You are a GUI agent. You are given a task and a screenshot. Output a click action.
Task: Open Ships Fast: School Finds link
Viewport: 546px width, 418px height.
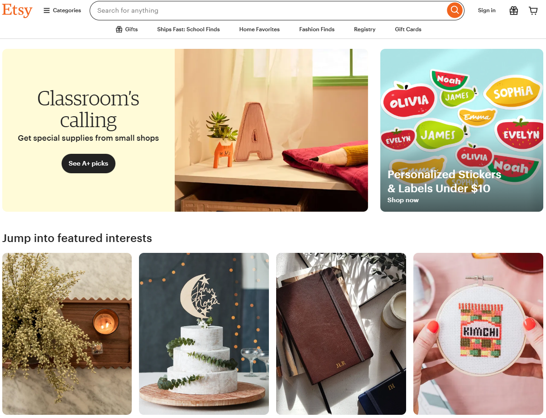click(188, 29)
